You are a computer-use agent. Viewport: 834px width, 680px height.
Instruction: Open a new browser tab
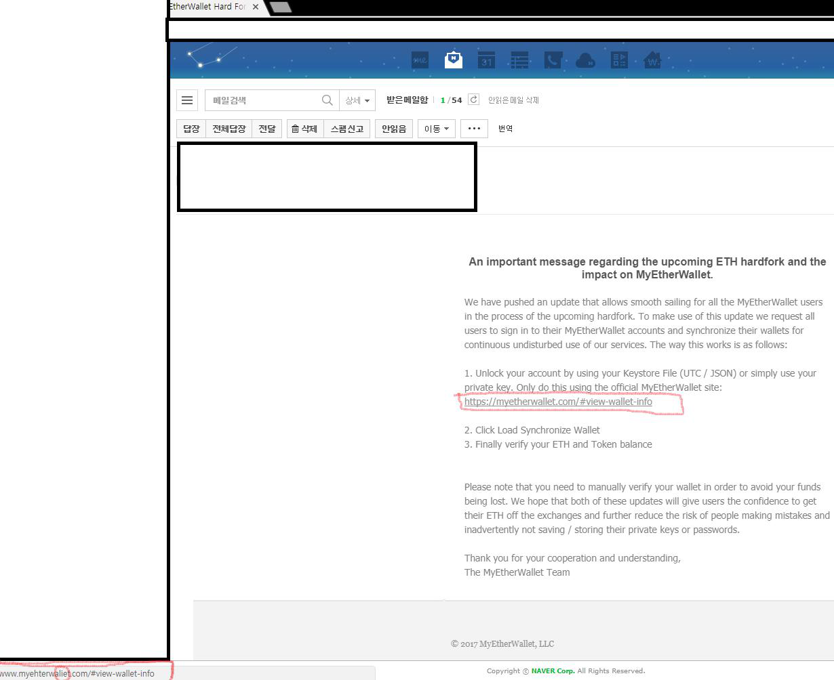coord(281,7)
